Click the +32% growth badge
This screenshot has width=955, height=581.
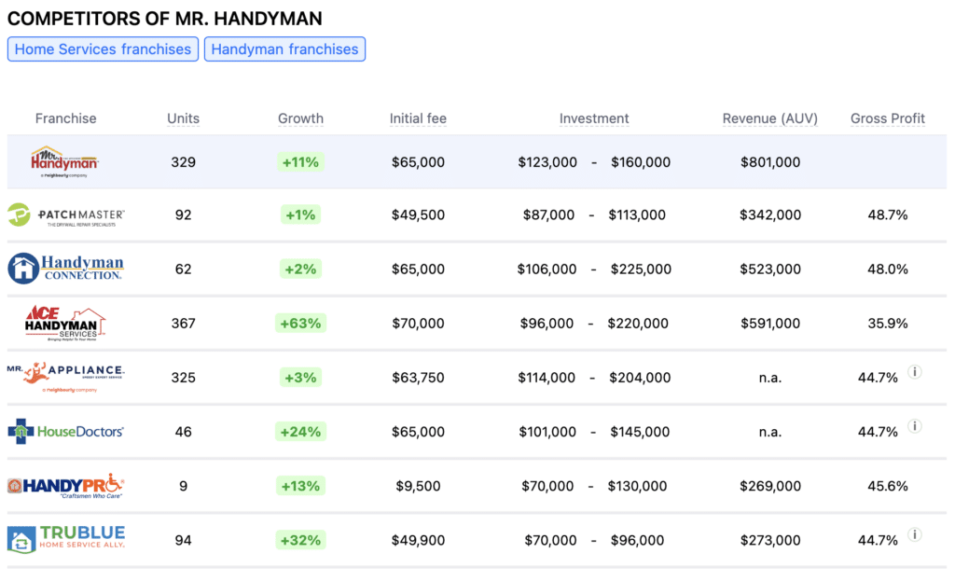(300, 540)
